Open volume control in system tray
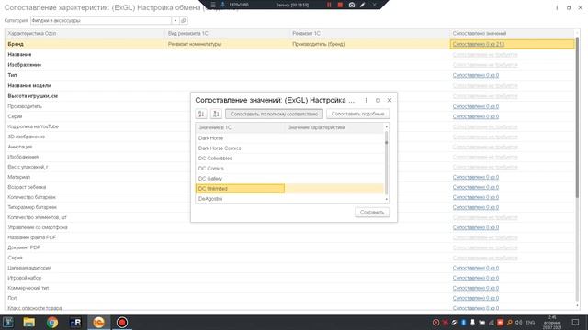The height and width of the screenshot is (330, 588). tap(518, 322)
